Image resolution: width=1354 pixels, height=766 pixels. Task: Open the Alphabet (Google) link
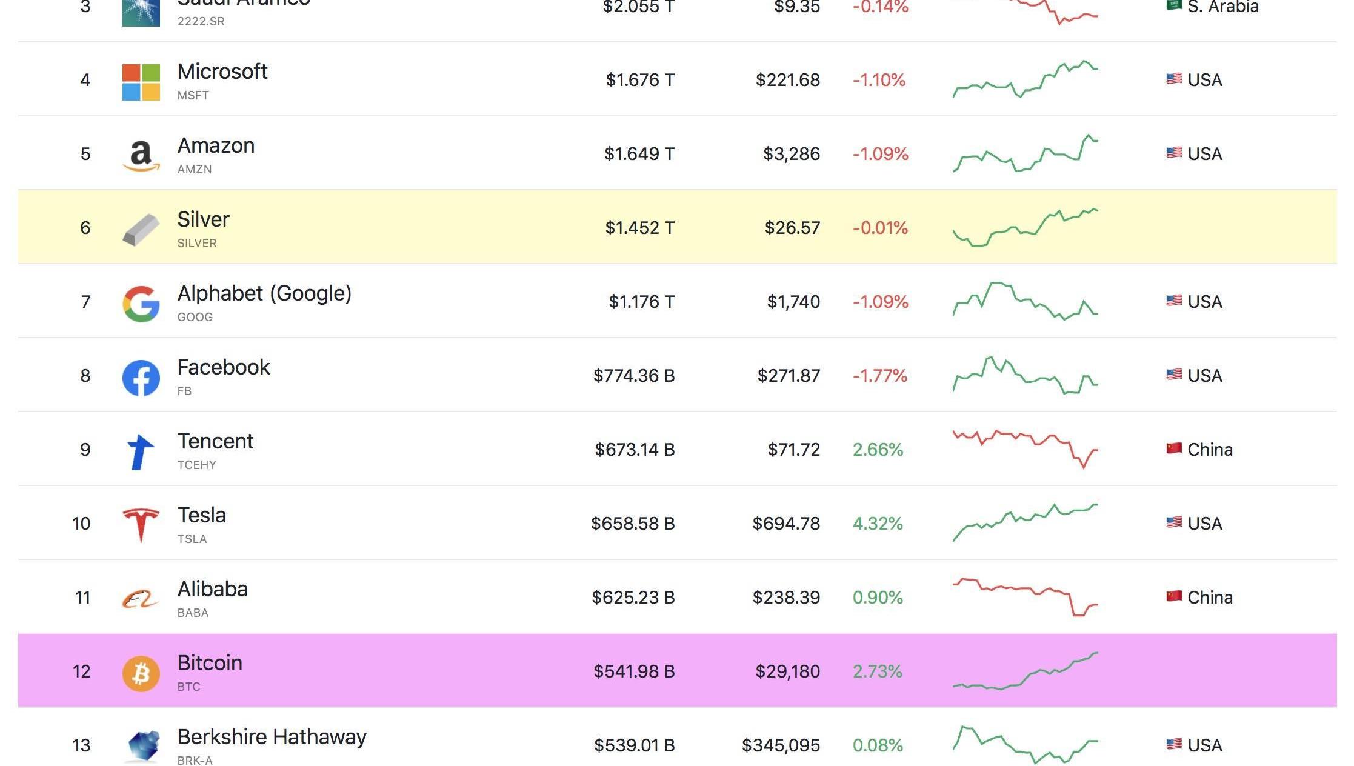264,293
